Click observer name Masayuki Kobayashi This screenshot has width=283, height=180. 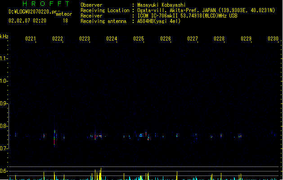[162, 5]
